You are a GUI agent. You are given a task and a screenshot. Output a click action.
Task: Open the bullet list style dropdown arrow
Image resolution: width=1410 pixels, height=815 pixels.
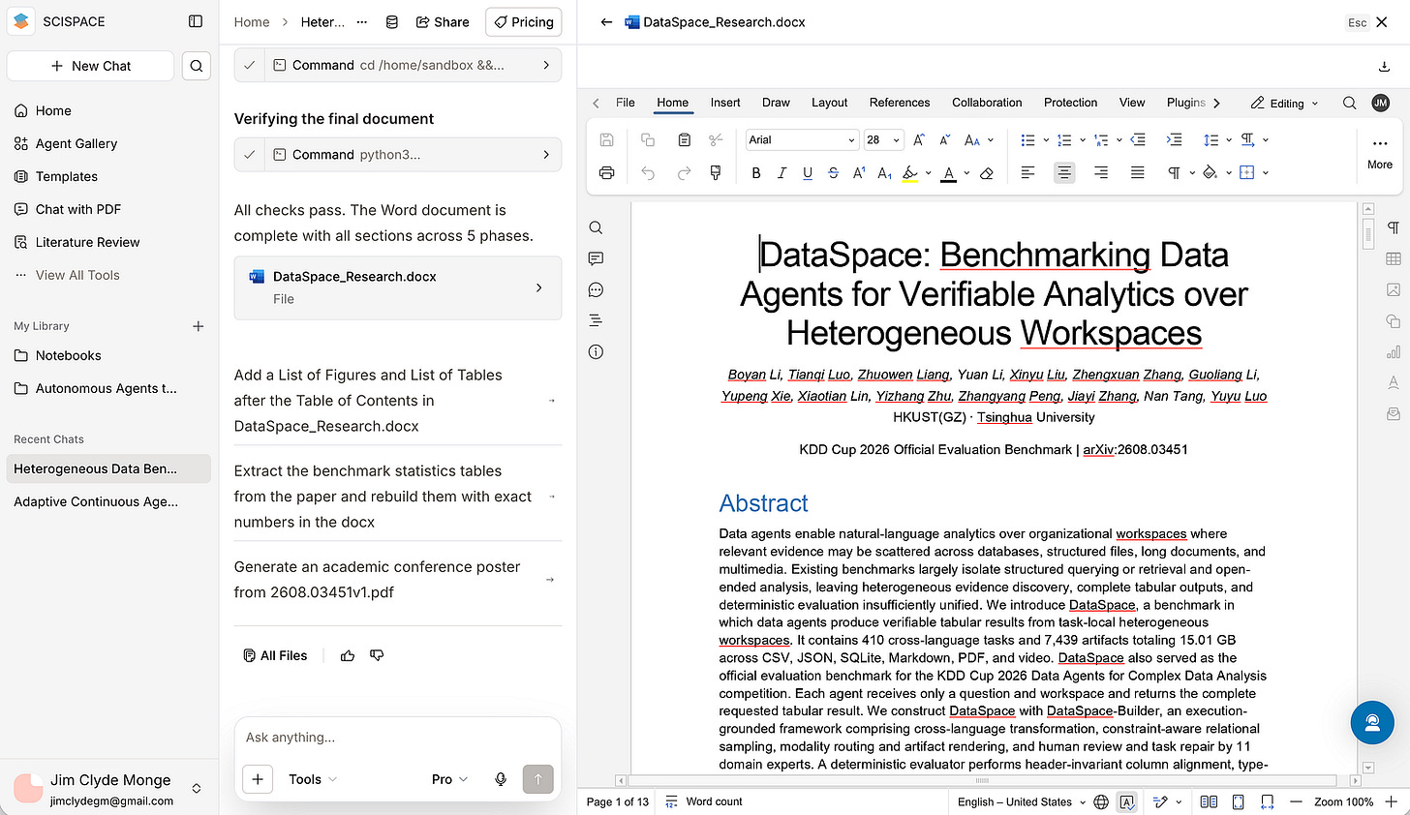point(1046,140)
